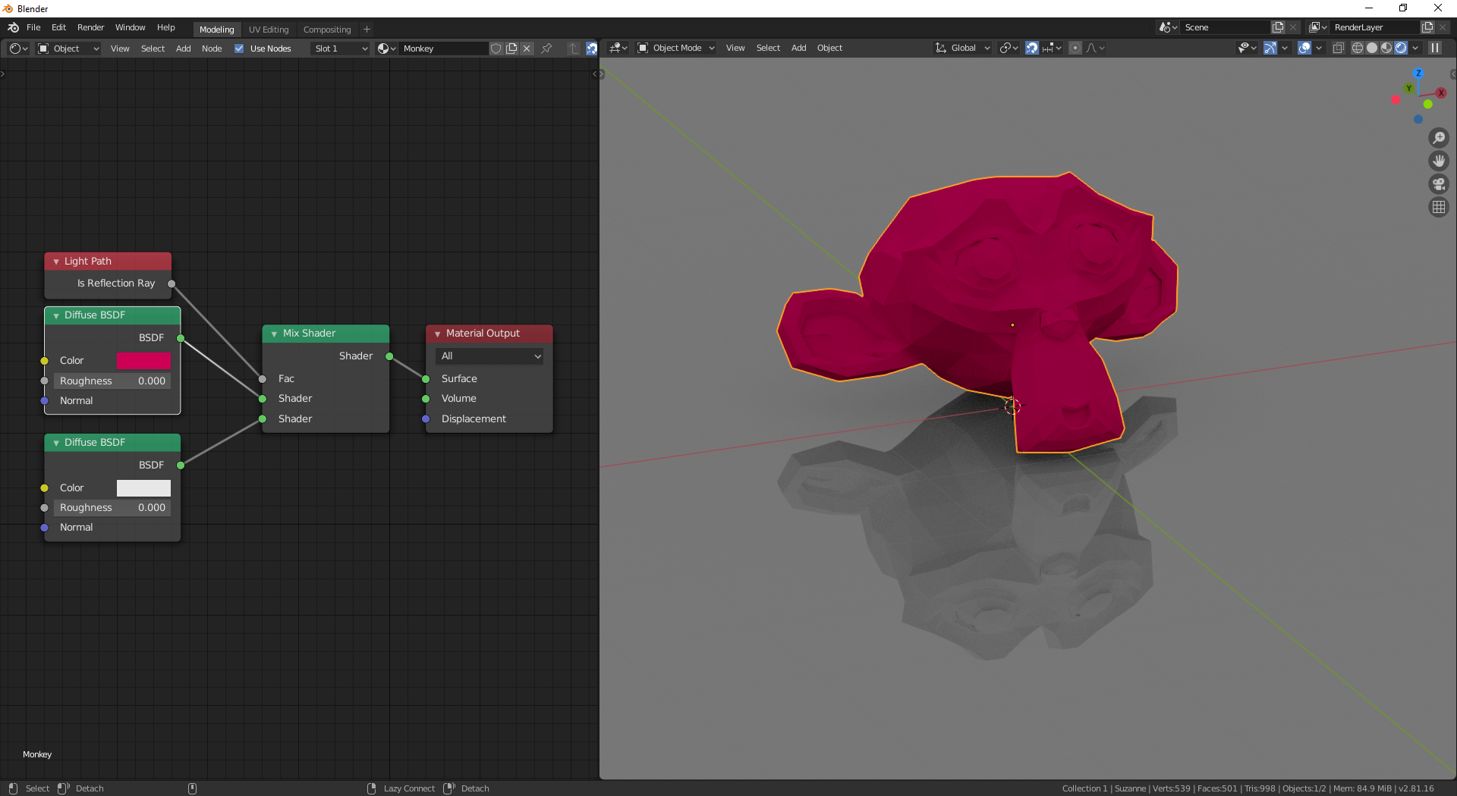Click the white Color swatch of second Diffuse BSDF

[143, 488]
